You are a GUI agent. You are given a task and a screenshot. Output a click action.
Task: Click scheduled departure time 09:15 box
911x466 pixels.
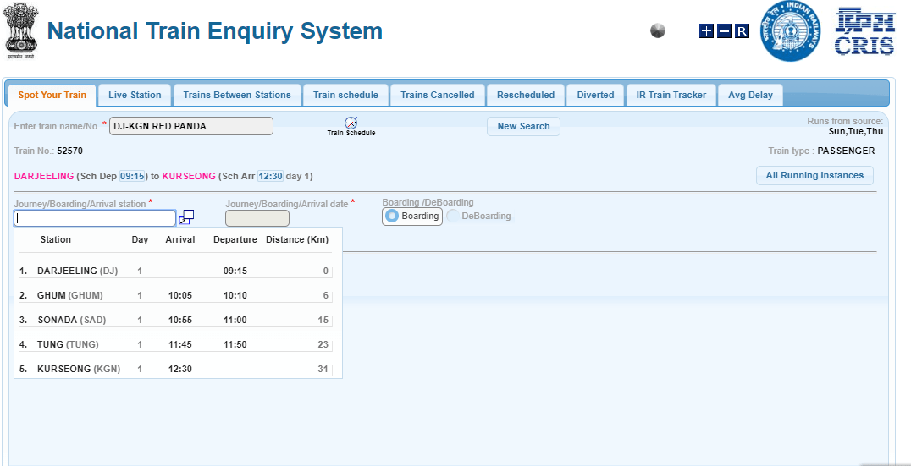pyautogui.click(x=132, y=176)
